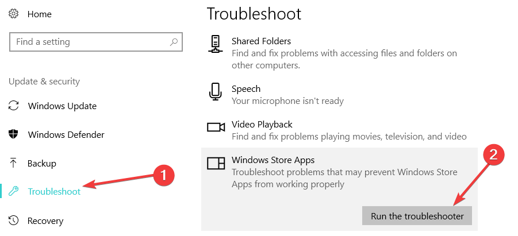Open the Recovery section

[45, 220]
